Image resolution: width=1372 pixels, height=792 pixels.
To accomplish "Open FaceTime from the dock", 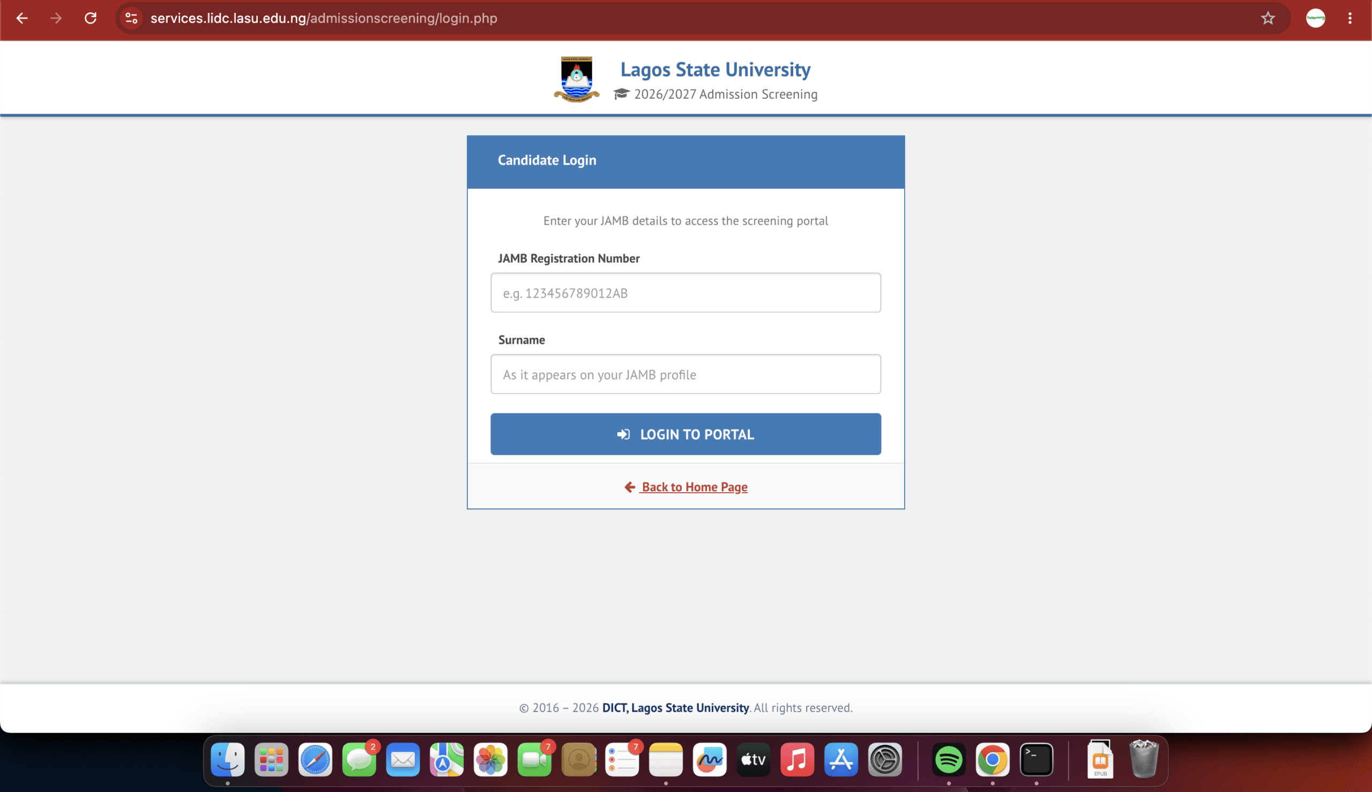I will coord(534,759).
